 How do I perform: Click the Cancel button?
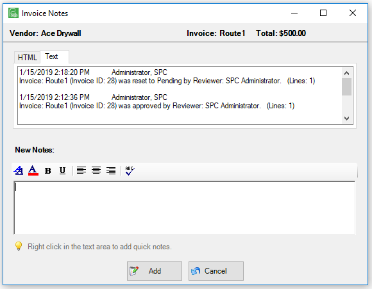(x=216, y=271)
